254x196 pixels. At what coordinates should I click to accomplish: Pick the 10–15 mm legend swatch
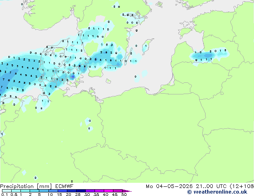53,191
